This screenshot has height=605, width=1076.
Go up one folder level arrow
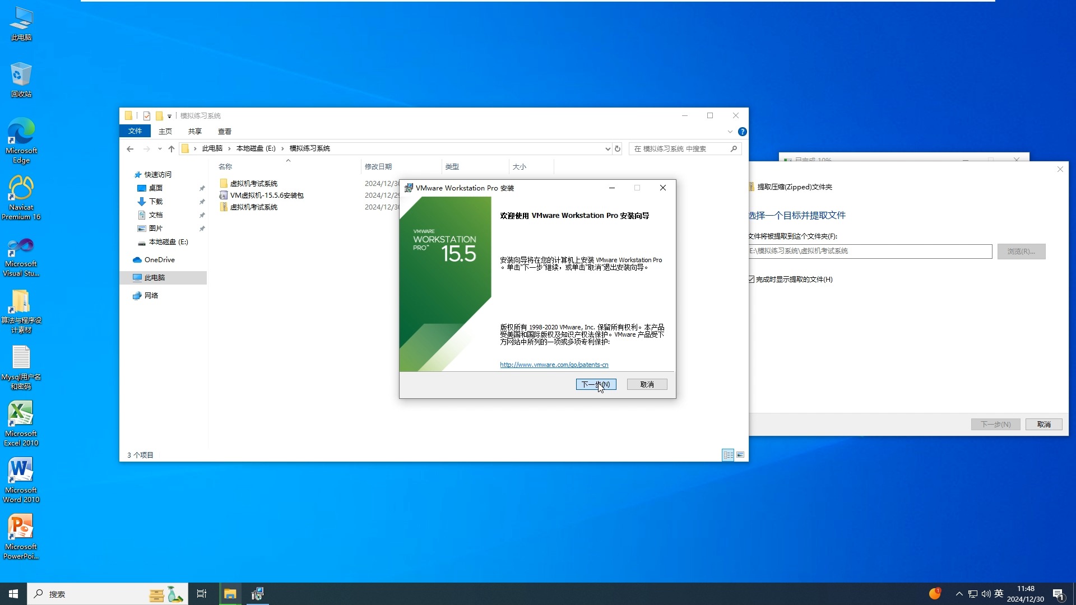(x=171, y=148)
